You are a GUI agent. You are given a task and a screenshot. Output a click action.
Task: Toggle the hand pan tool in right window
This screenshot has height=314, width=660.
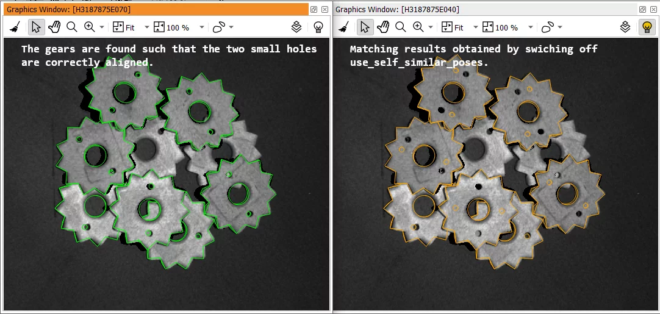click(383, 27)
